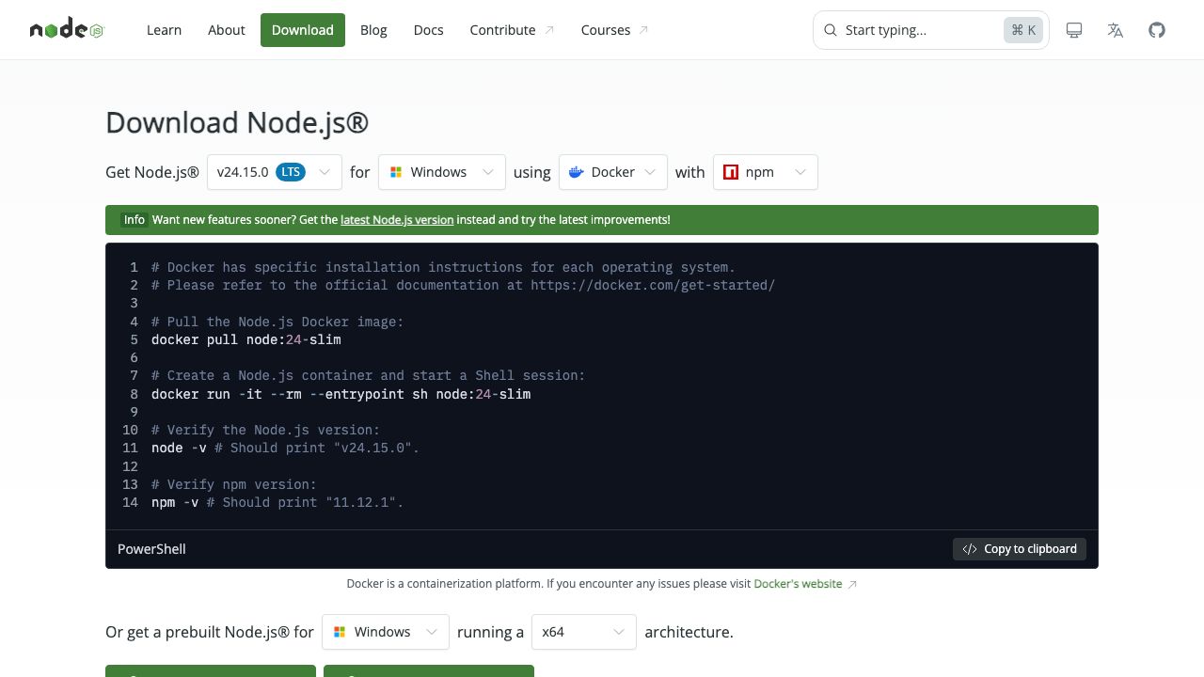
Task: Click the code icon in Copy to clipboard
Action: (970, 549)
